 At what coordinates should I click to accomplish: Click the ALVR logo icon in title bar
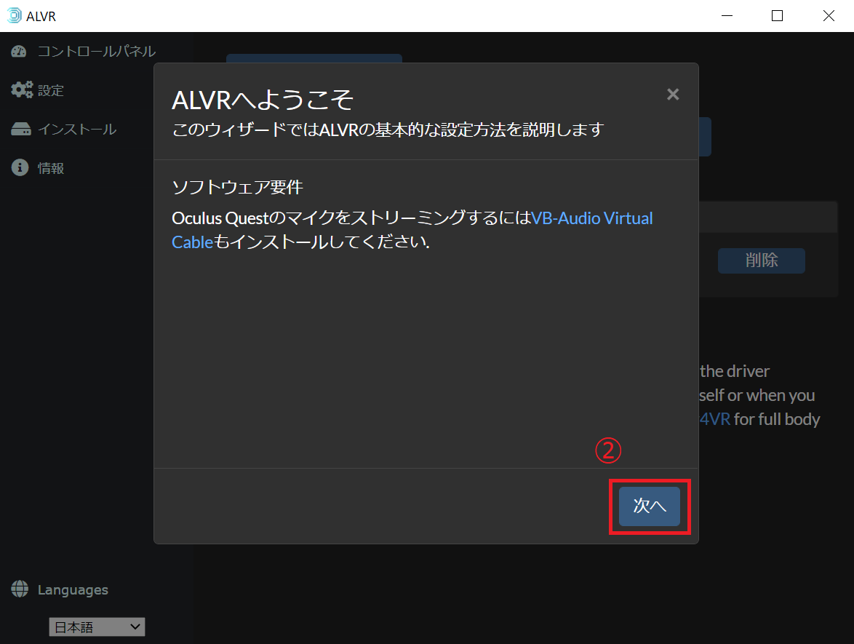pos(14,16)
